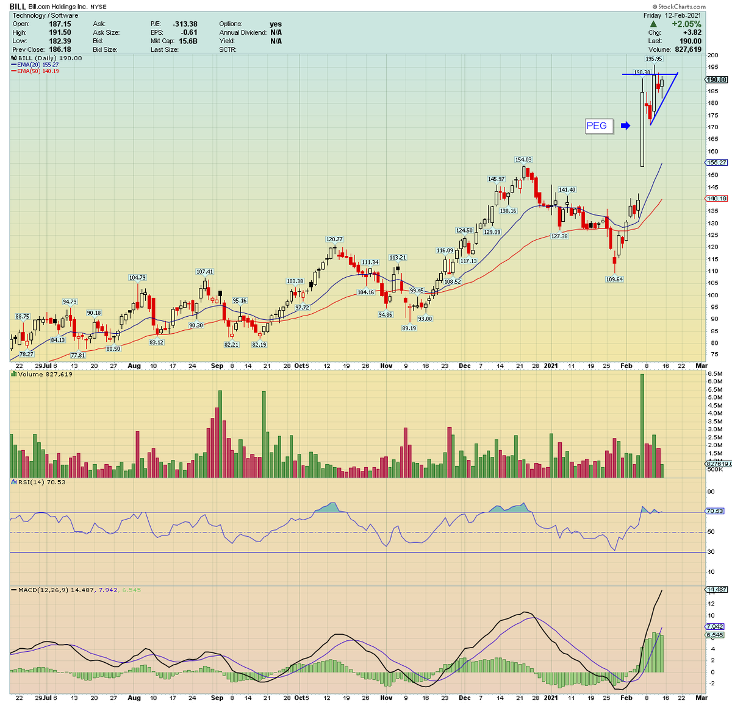The width and height of the screenshot is (732, 703).
Task: Click the 107.41 price label
Action: (x=204, y=272)
